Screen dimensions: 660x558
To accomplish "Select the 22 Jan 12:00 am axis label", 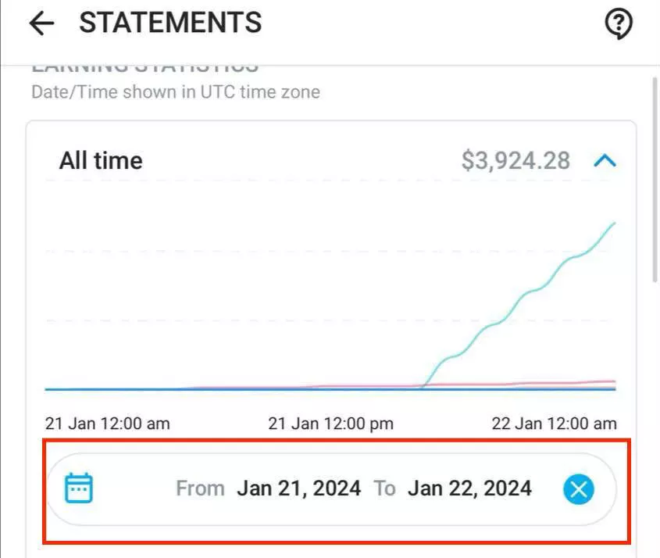I will click(x=554, y=424).
